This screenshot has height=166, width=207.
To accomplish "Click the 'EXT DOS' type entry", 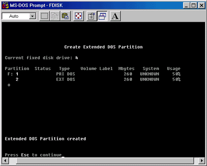I will pyautogui.click(x=65, y=79).
